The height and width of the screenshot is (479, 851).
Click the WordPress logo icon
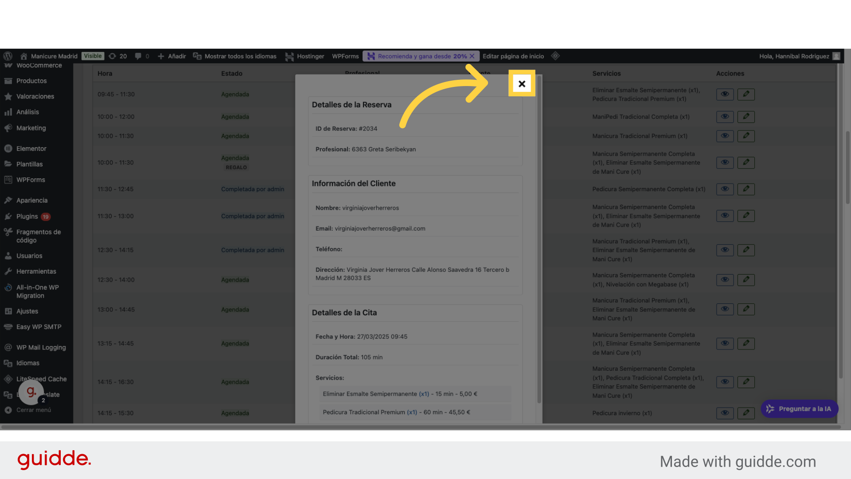pos(8,56)
